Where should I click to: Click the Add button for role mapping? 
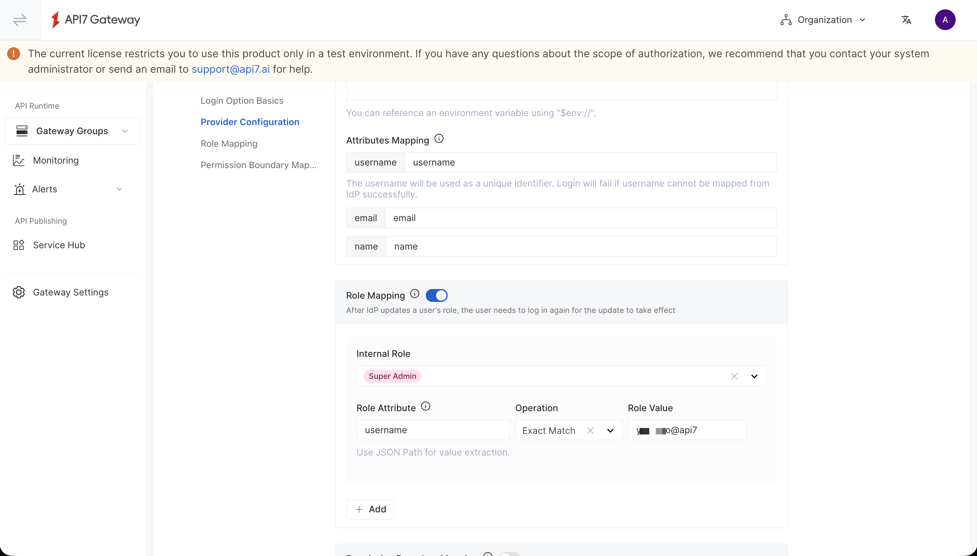(x=370, y=509)
